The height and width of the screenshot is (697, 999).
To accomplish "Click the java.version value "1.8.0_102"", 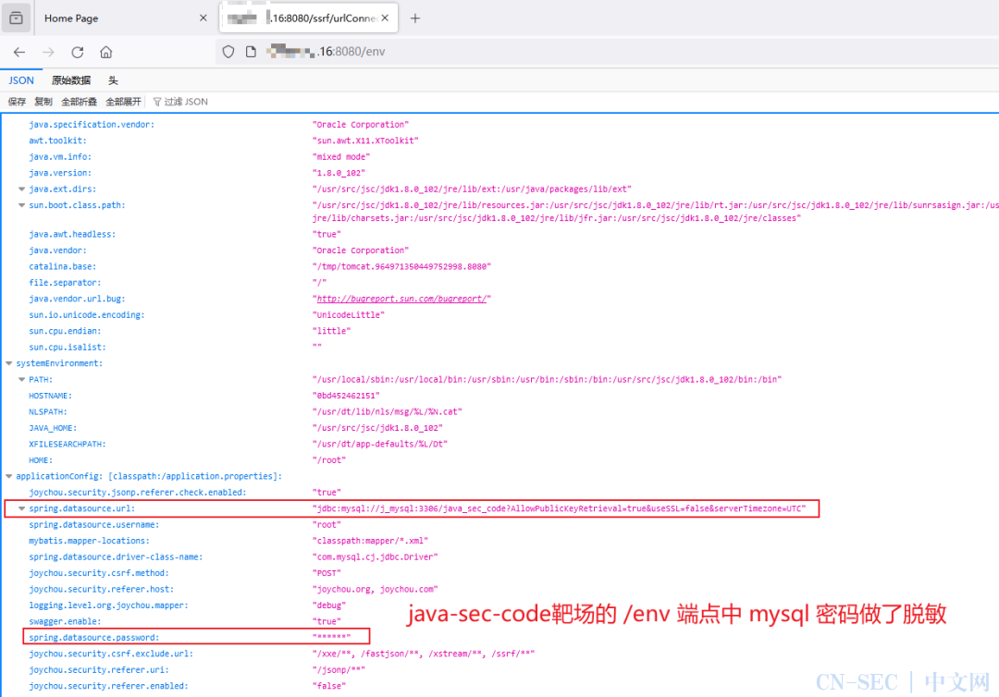I will click(339, 173).
